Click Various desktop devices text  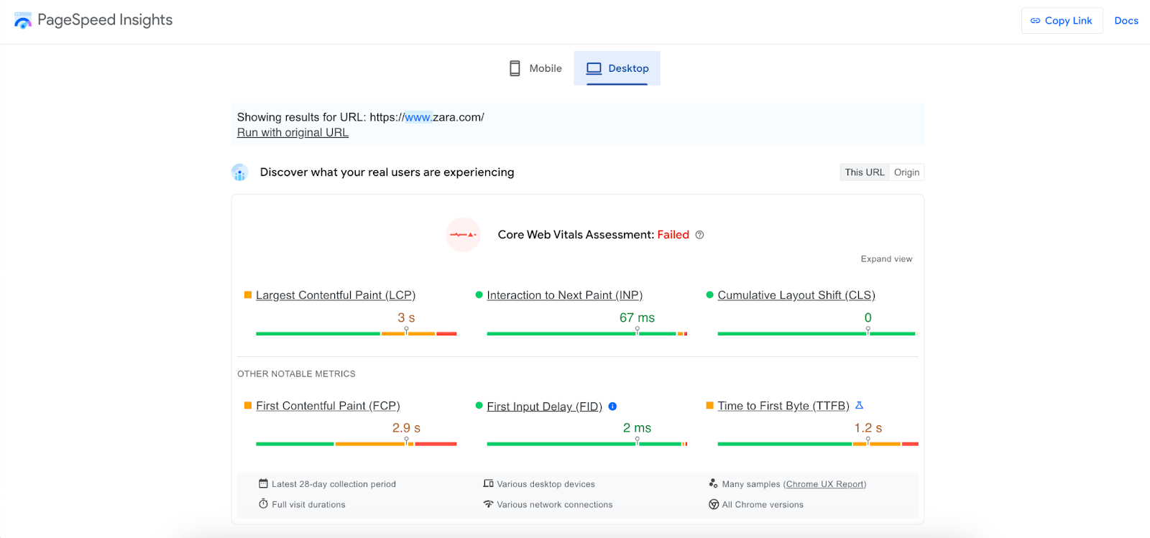click(x=546, y=484)
